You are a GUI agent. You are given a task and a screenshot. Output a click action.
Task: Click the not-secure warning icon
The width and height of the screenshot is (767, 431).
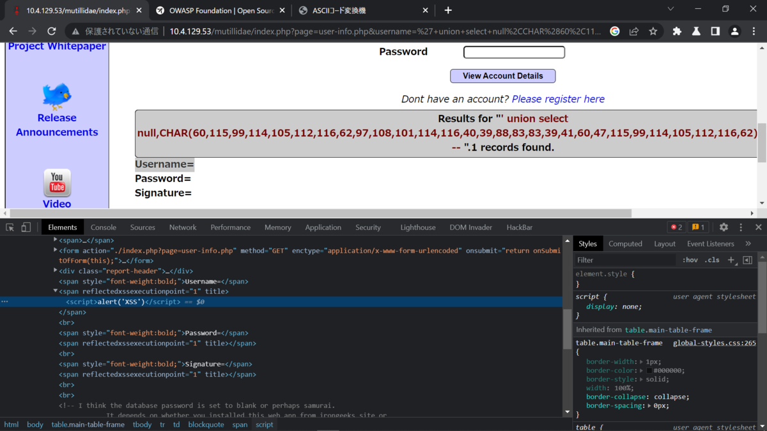tap(75, 31)
